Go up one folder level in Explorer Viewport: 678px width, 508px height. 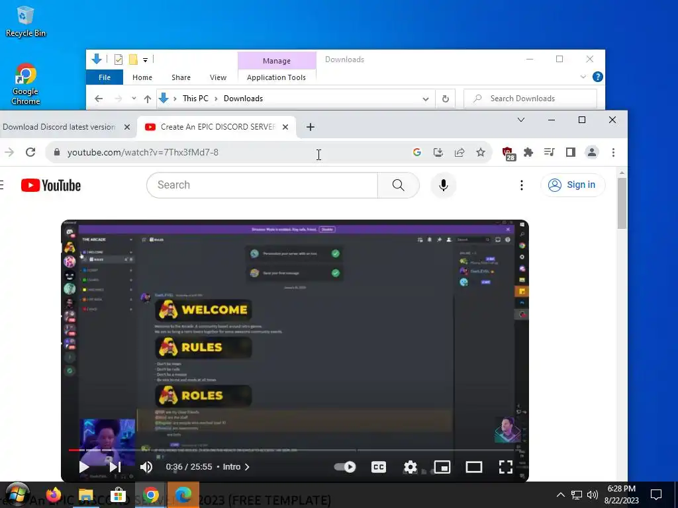point(148,99)
